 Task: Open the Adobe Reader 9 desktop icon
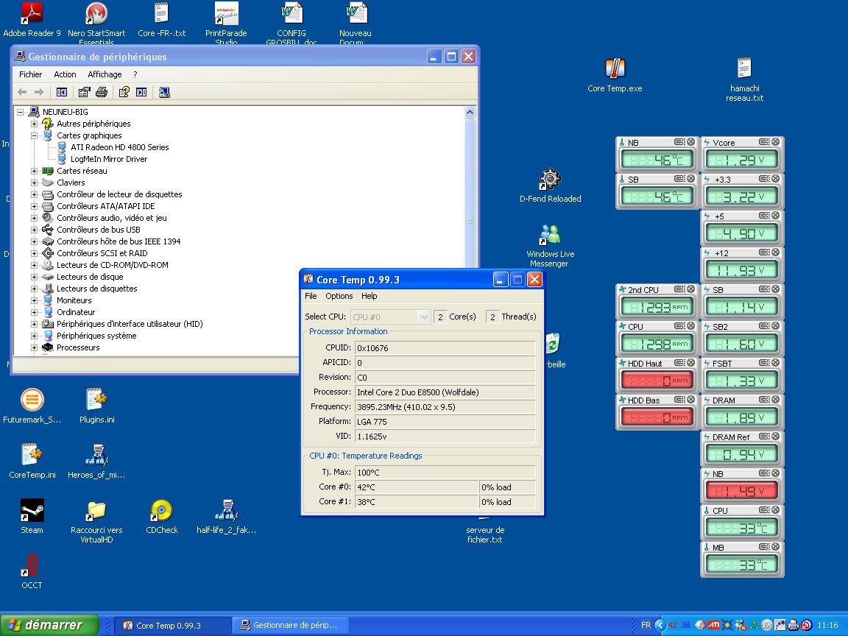32,21
